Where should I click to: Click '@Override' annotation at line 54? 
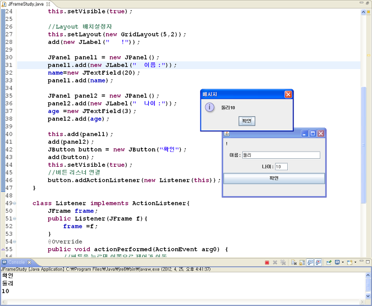65,241
